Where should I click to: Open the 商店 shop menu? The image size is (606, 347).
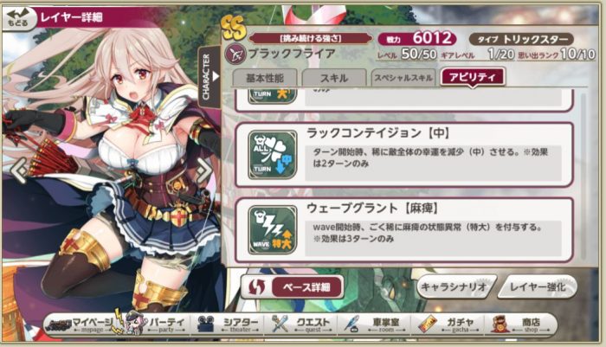[x=520, y=325]
